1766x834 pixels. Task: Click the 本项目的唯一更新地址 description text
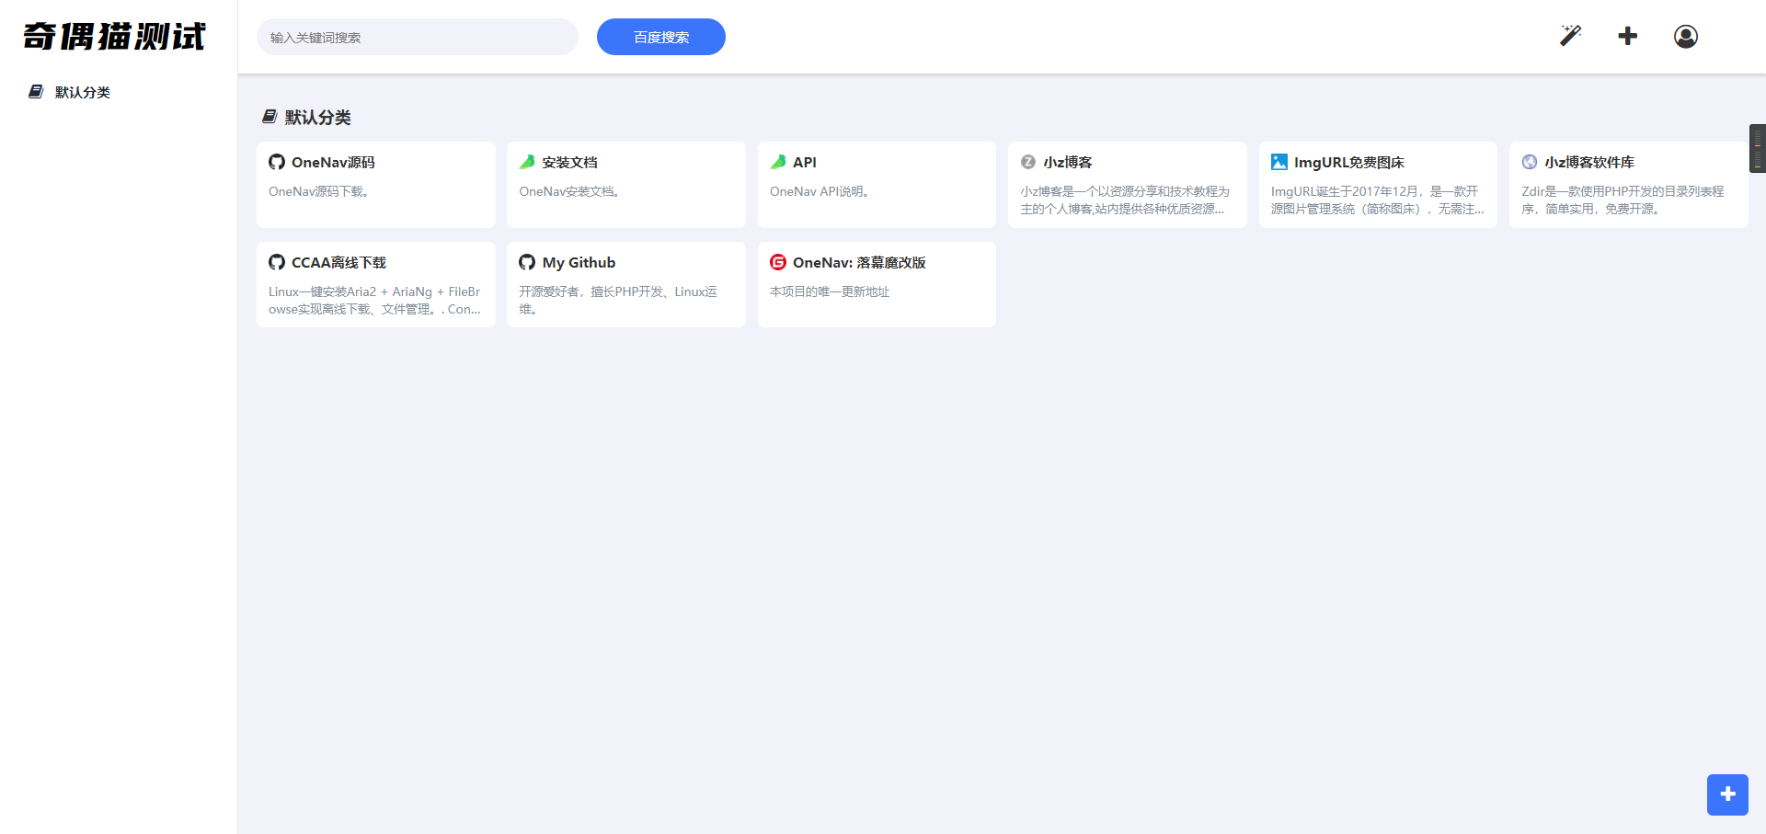click(830, 291)
